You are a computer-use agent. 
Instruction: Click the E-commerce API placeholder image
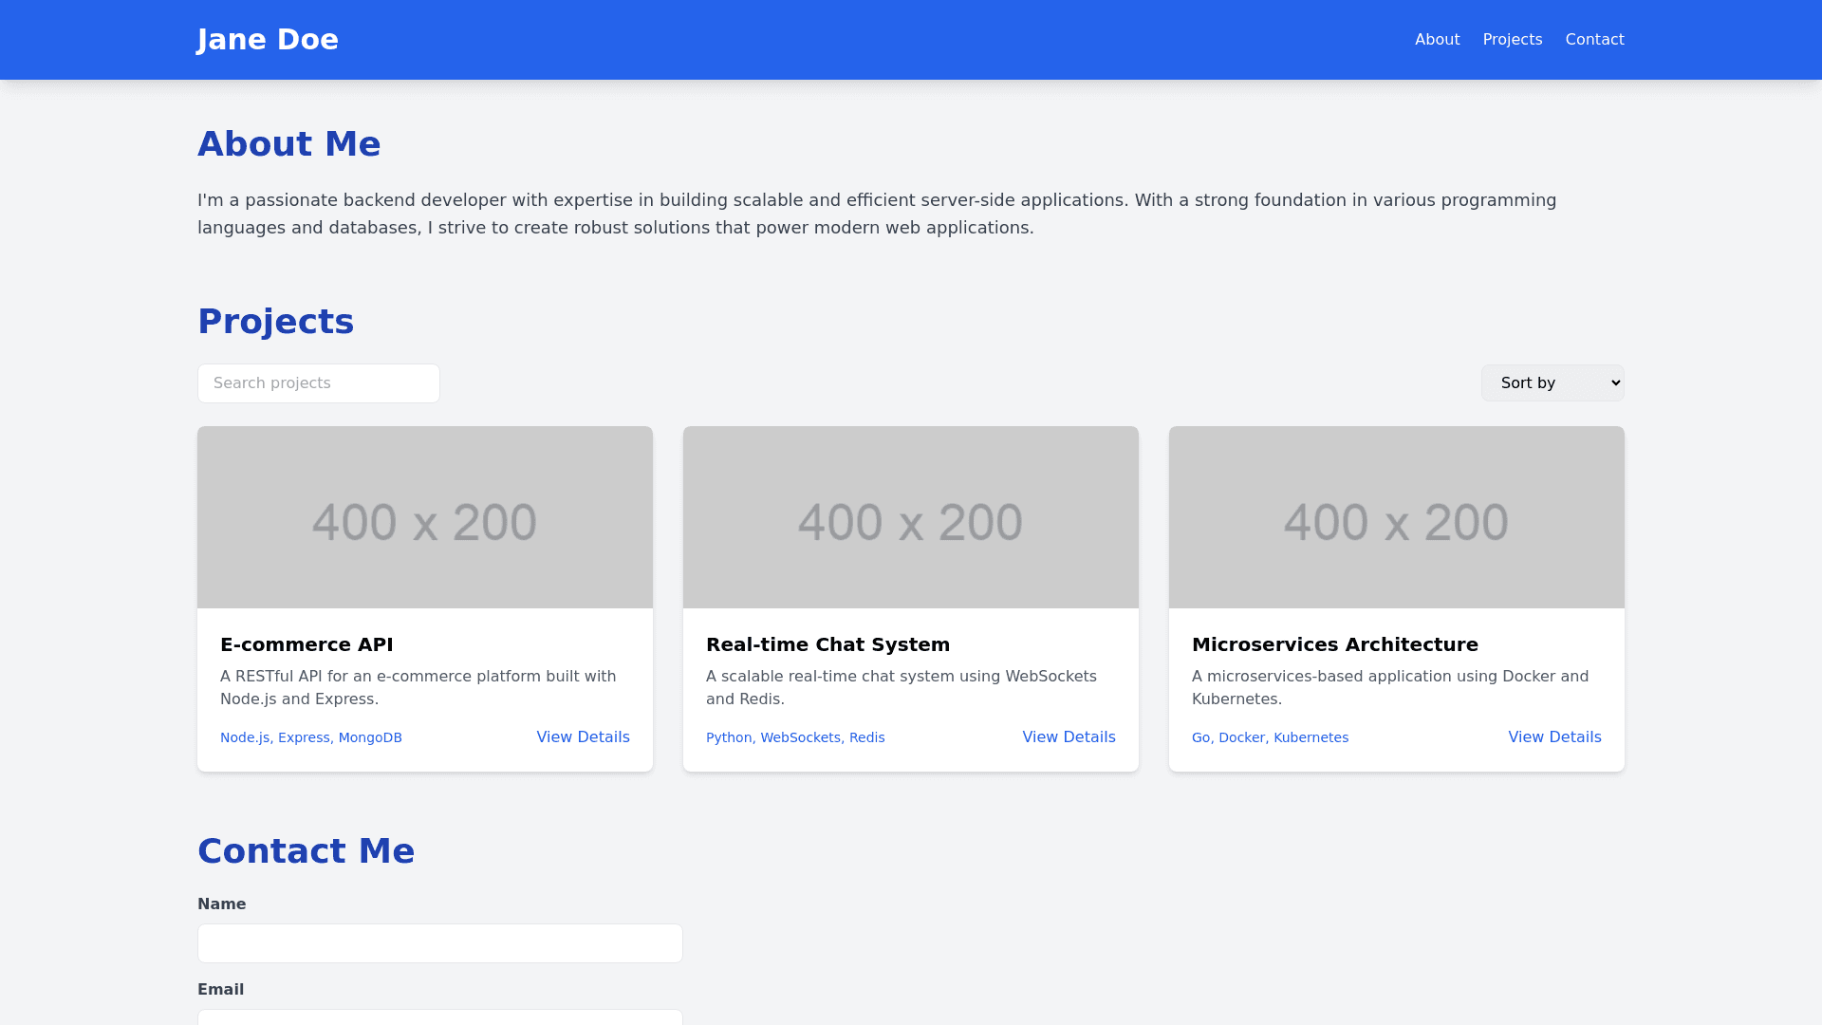tap(425, 517)
